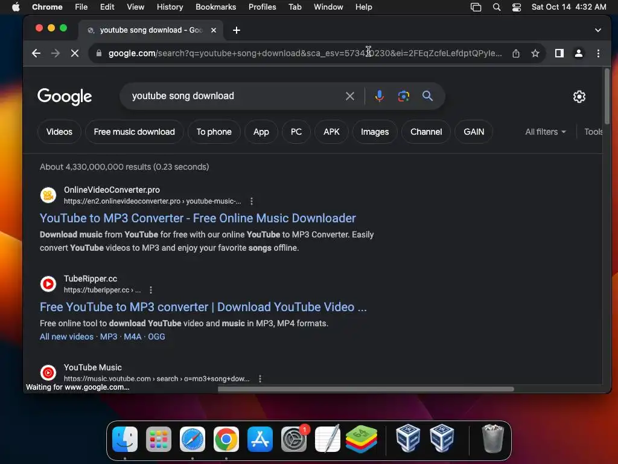
Task: Clear the Google search box text
Action: (349, 96)
